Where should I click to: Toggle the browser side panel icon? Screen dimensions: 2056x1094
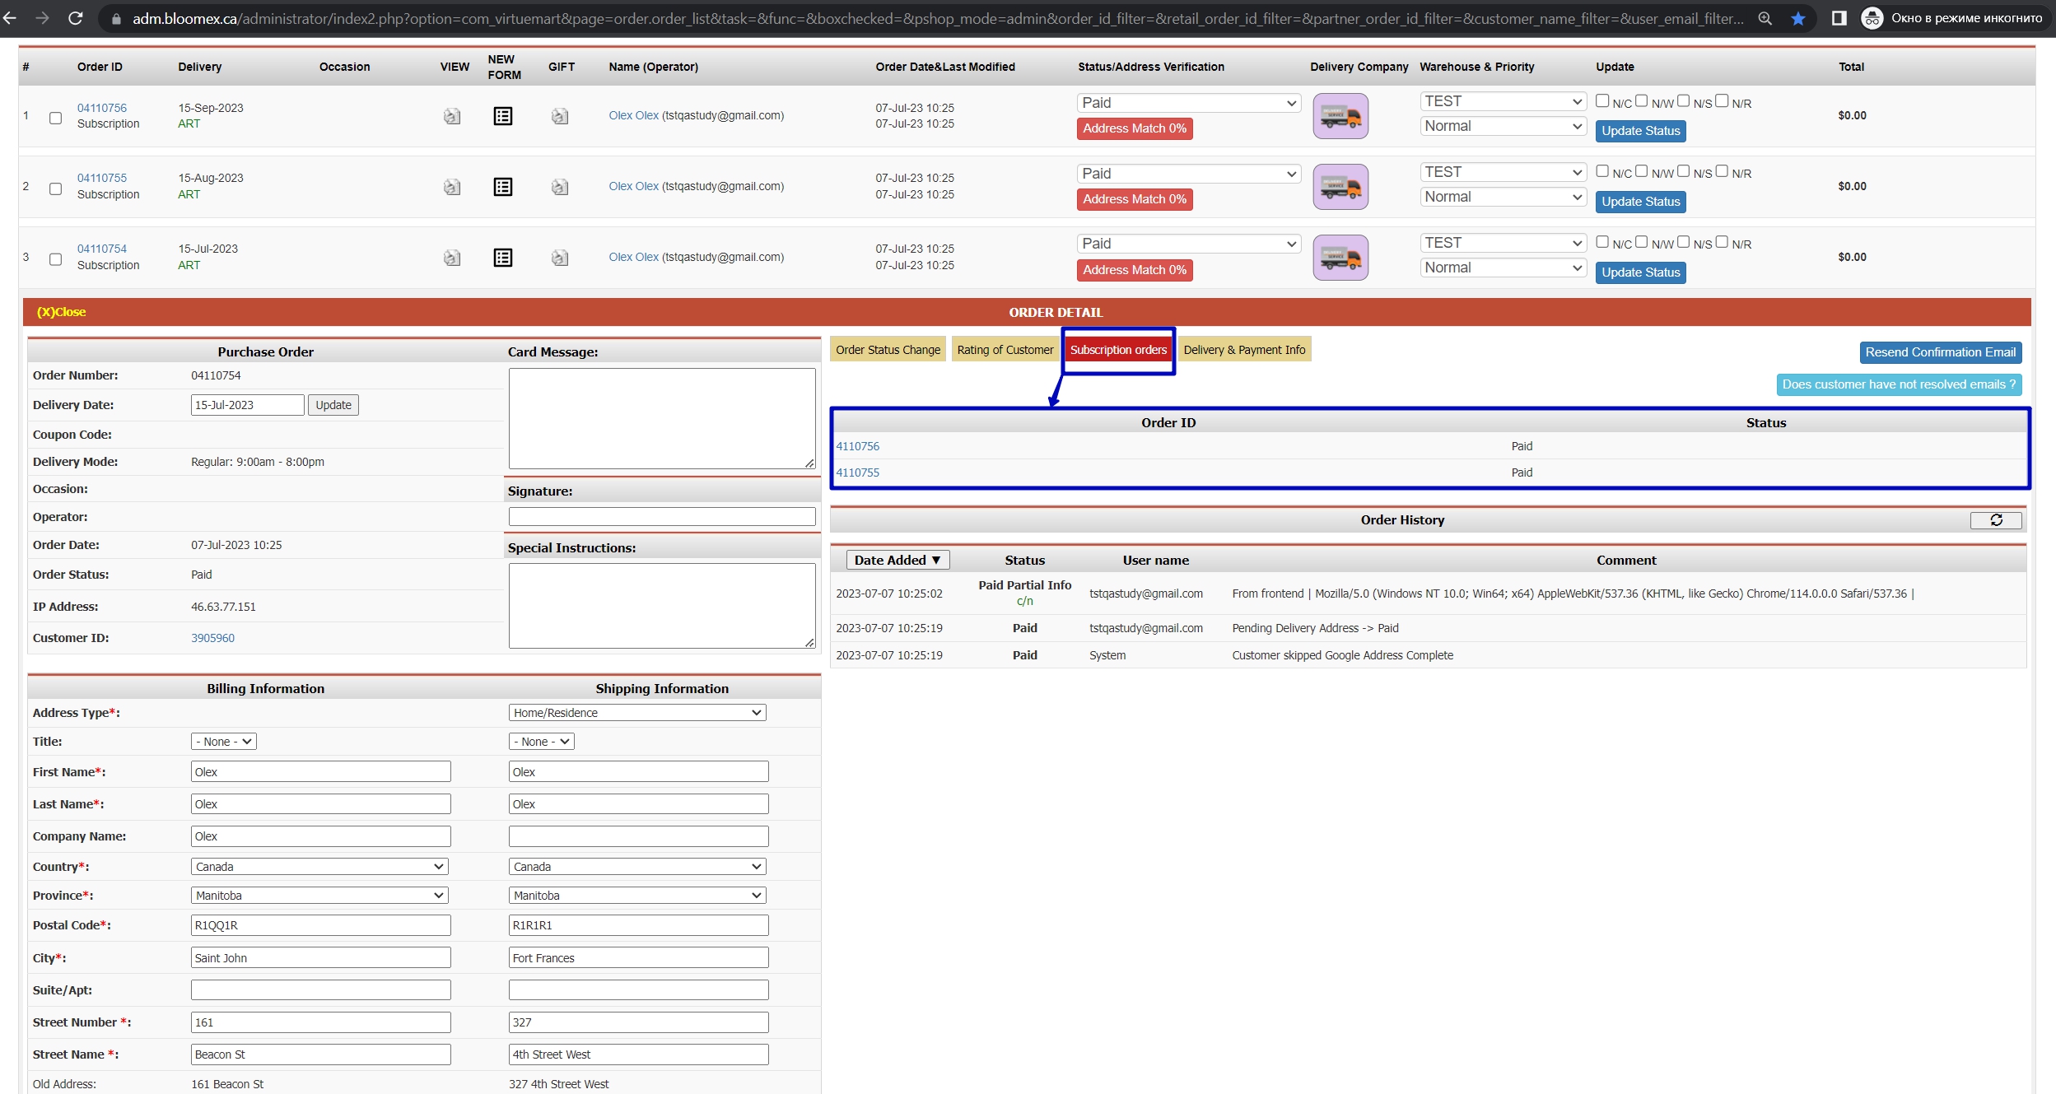(1839, 18)
